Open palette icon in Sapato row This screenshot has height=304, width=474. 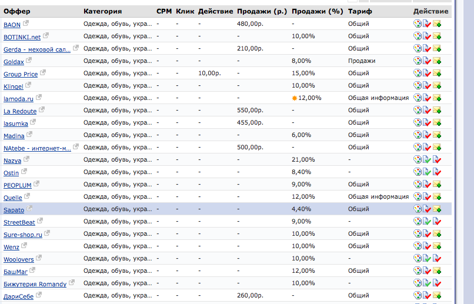(418, 209)
